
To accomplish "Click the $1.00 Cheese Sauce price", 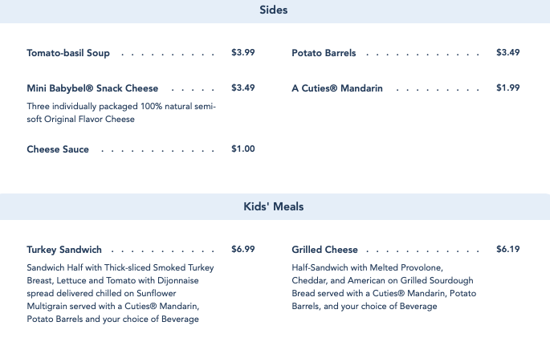I will [x=242, y=149].
